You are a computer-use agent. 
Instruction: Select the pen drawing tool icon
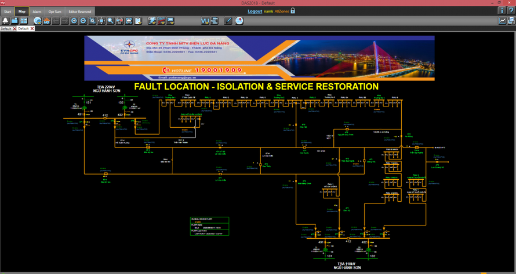click(228, 21)
